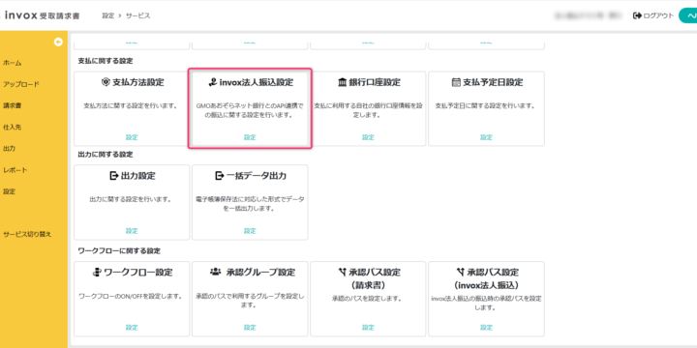Open 出力 in the sidebar

[9, 149]
